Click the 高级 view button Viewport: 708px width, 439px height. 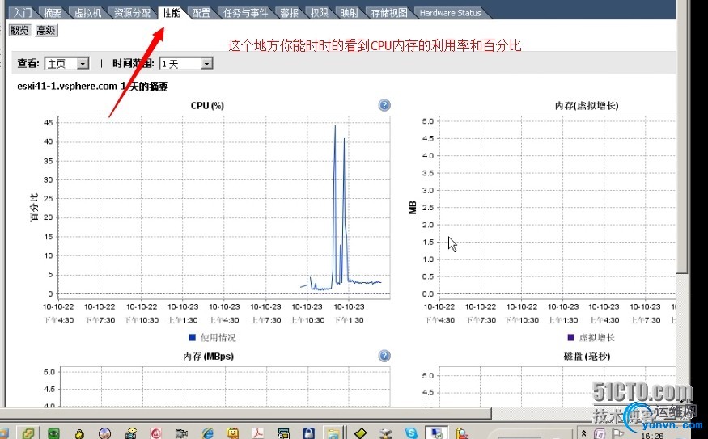(x=46, y=30)
